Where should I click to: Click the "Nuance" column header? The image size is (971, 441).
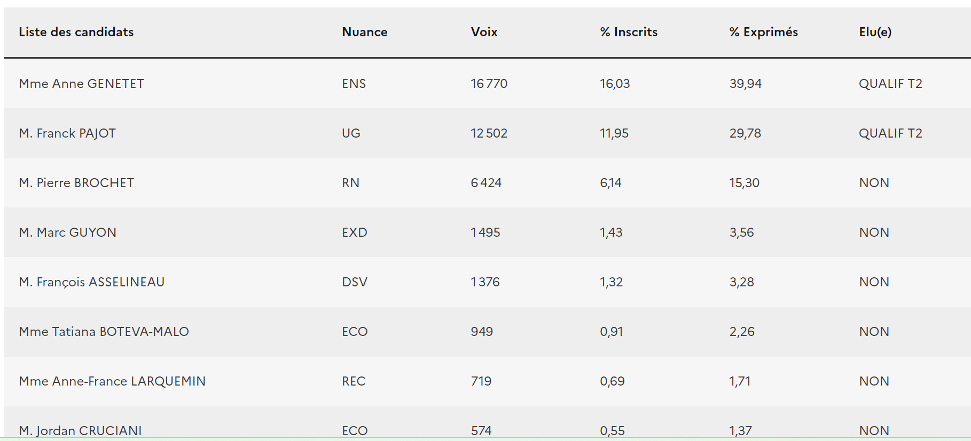[x=364, y=32]
